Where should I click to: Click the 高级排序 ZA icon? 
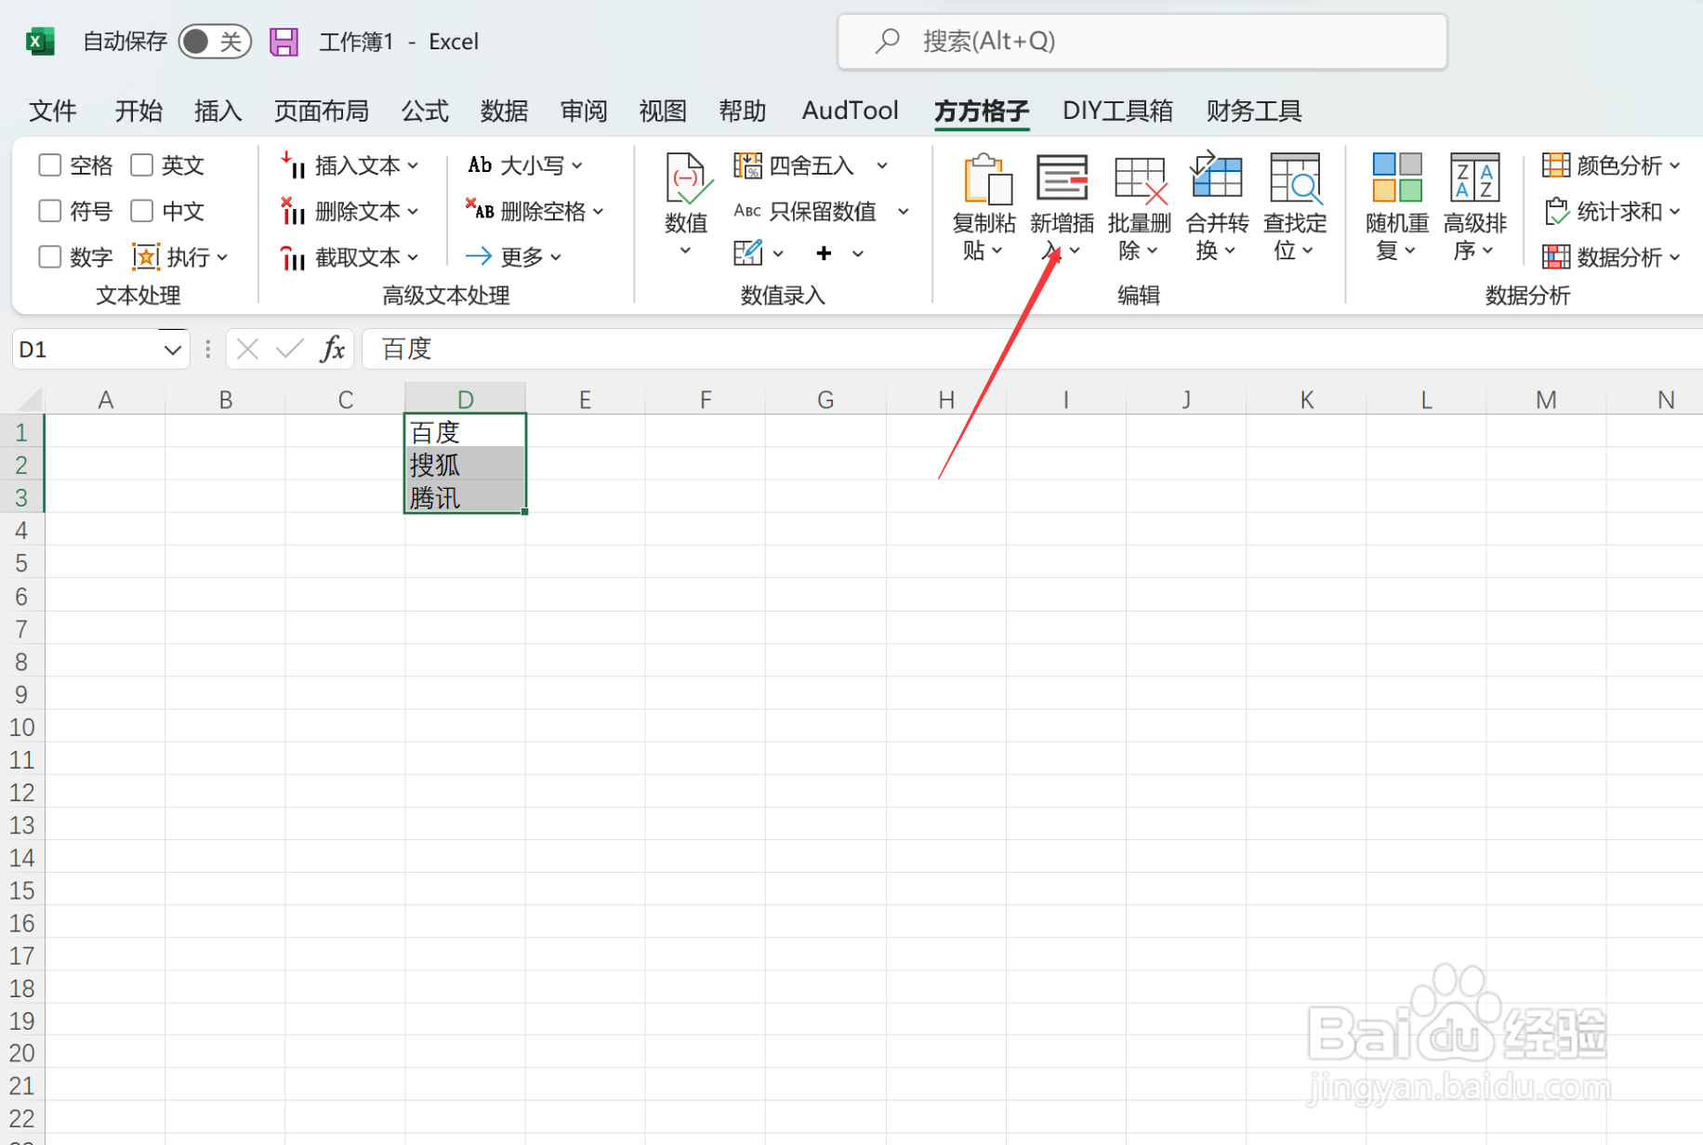click(1475, 178)
